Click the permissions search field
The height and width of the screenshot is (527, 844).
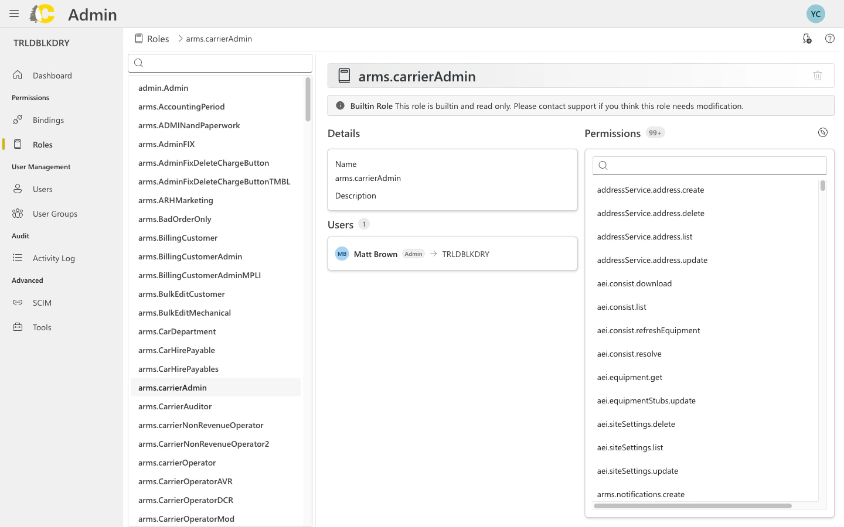[x=709, y=165]
